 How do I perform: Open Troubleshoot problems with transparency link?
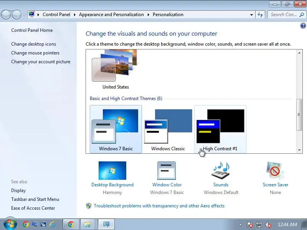click(159, 206)
